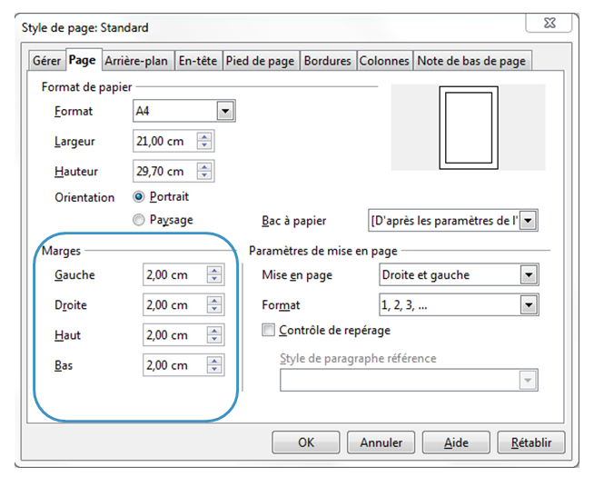
Task: Open the Bordures tab
Action: [x=328, y=61]
